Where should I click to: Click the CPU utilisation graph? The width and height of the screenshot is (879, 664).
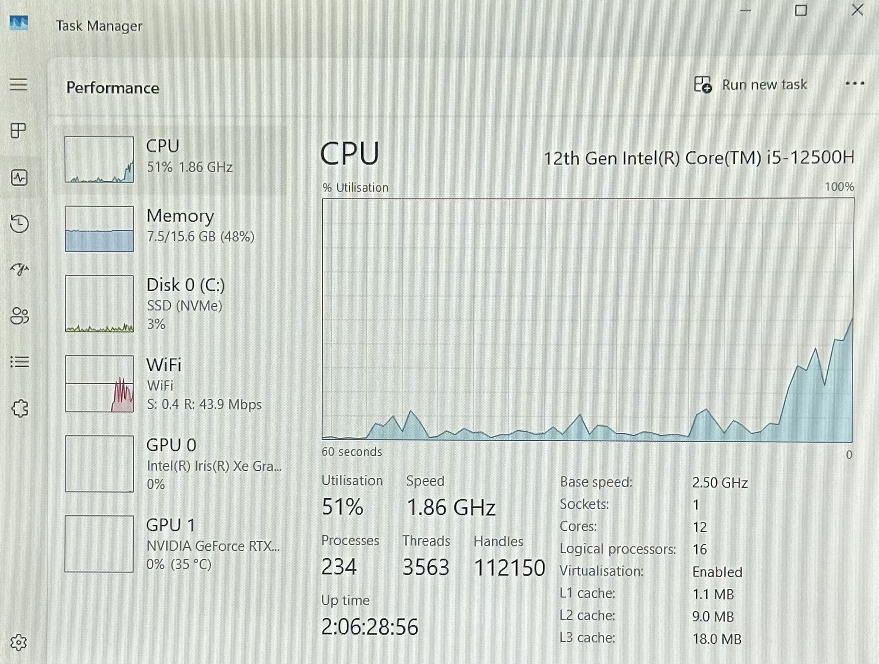(588, 320)
